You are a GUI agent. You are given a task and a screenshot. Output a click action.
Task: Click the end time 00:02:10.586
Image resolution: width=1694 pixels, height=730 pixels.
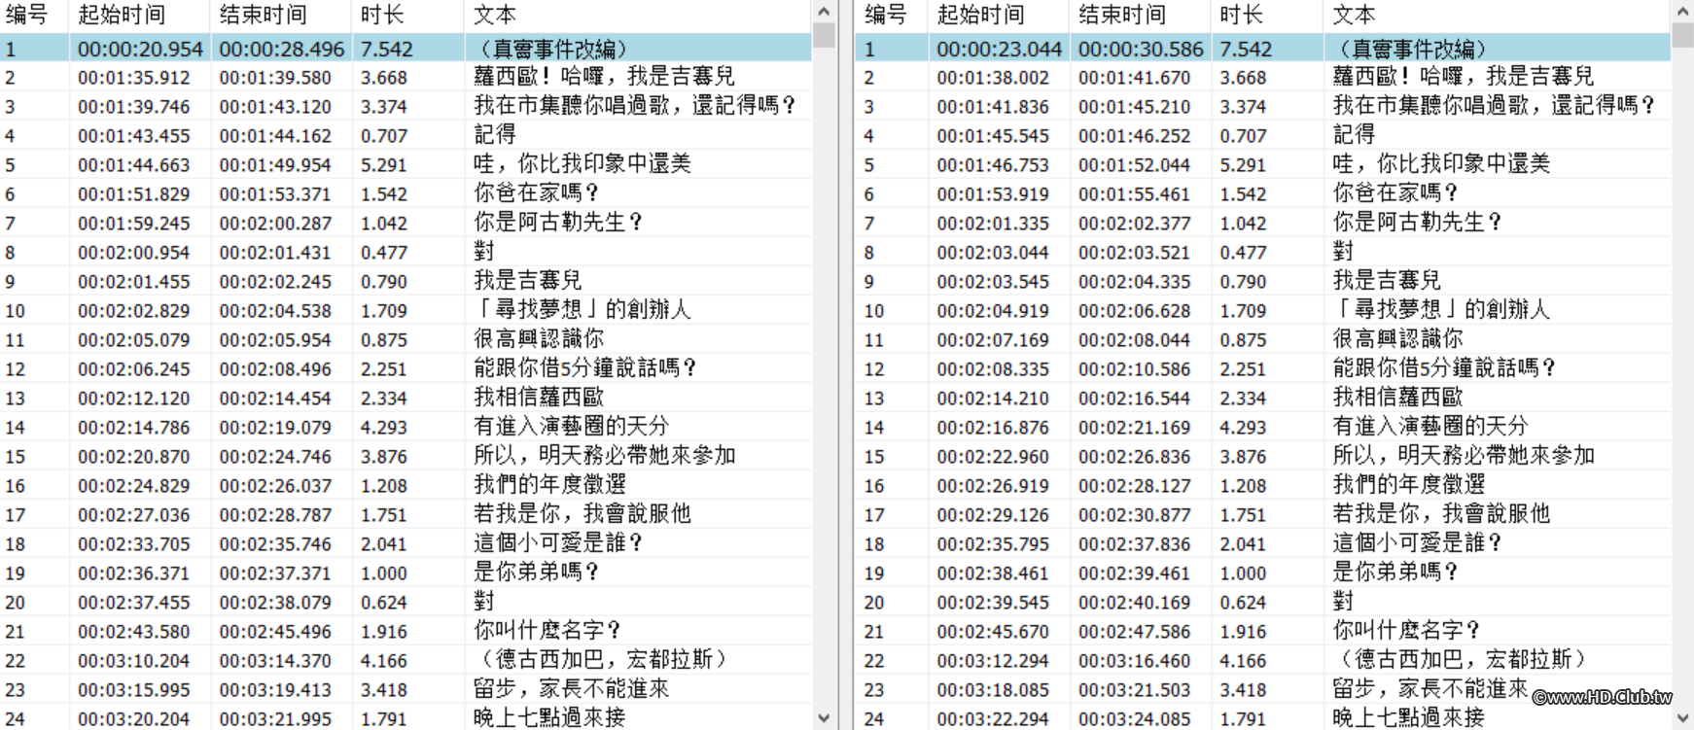pyautogui.click(x=1135, y=369)
